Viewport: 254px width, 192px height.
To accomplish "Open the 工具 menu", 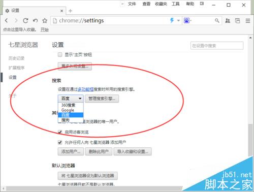I will (x=175, y=4).
